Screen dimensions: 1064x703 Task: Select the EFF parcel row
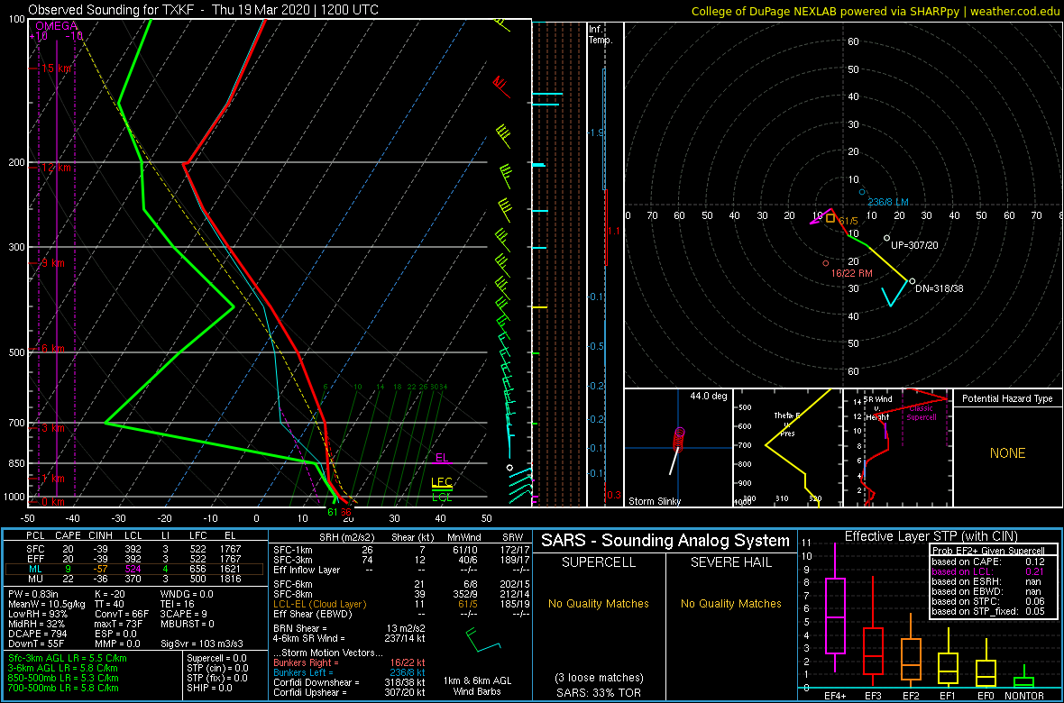(x=134, y=560)
